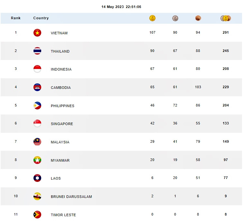Click the Philippines flag icon

click(37, 106)
